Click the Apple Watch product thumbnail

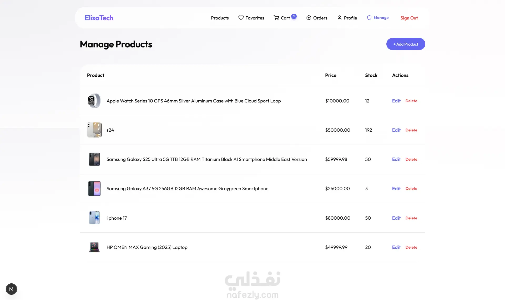tap(94, 101)
